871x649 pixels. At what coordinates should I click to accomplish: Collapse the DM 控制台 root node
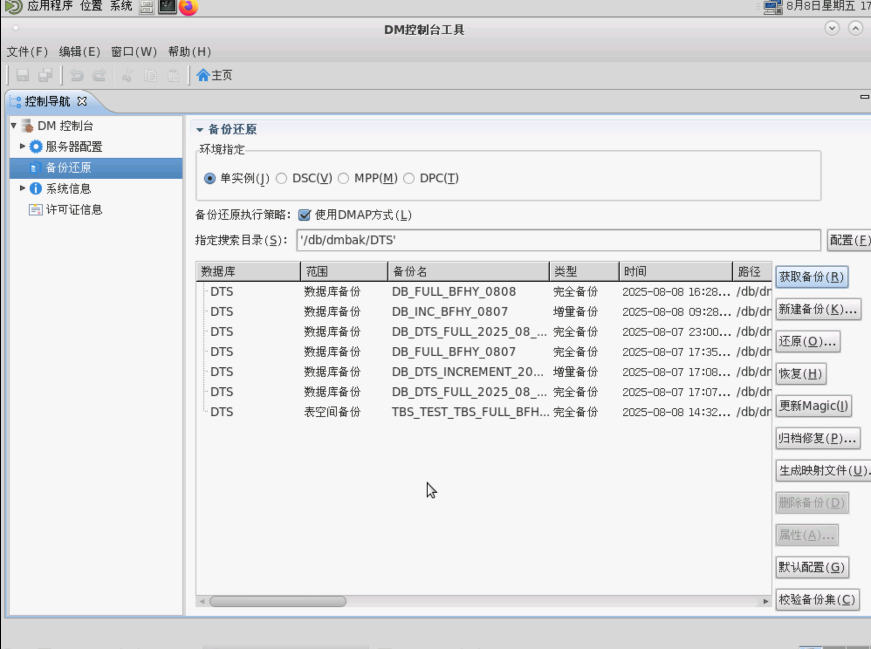click(x=14, y=126)
